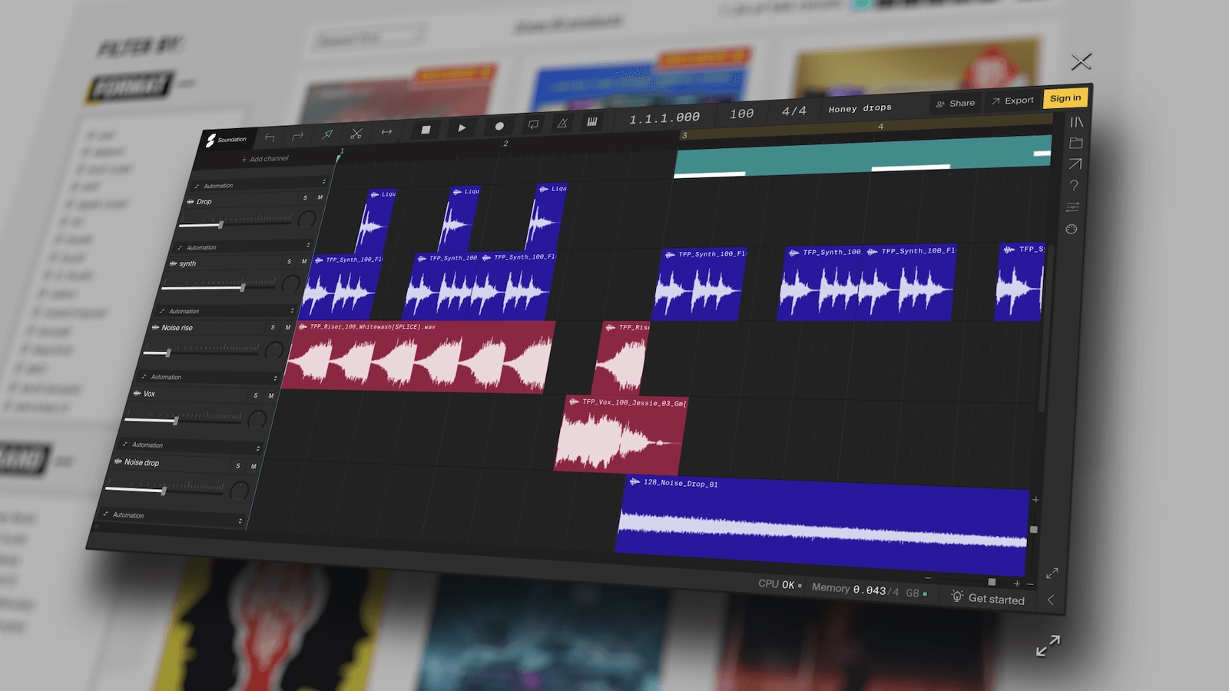Activate the arrow selection tool
This screenshot has height=691, width=1229.
326,136
